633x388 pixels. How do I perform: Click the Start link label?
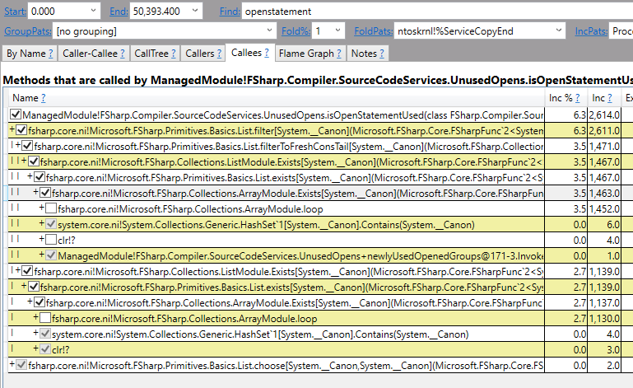15,12
